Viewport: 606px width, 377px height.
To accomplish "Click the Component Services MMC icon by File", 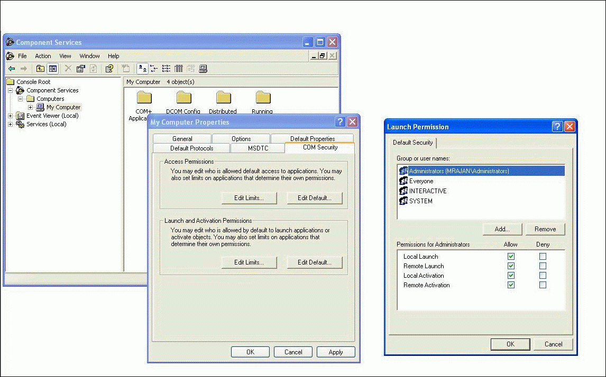I will click(11, 56).
